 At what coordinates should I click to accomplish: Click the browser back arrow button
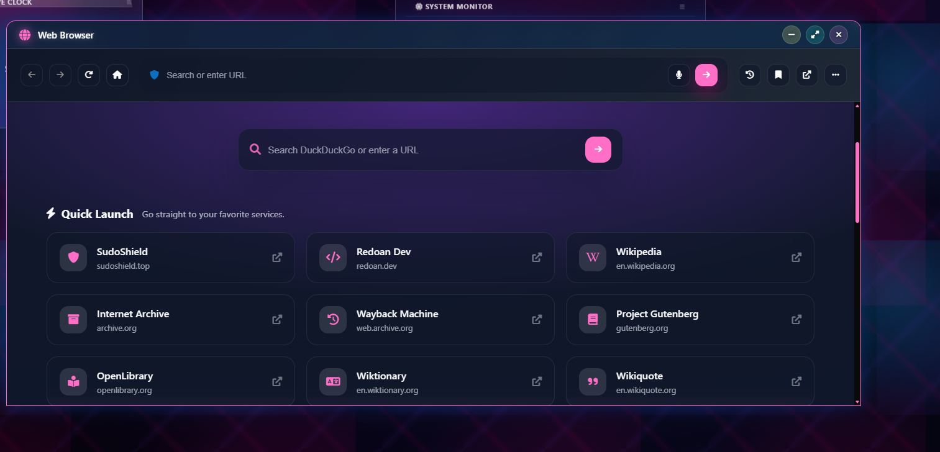click(x=32, y=75)
